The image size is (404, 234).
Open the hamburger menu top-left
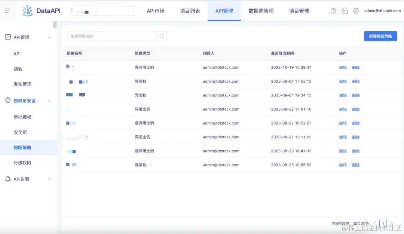point(8,10)
